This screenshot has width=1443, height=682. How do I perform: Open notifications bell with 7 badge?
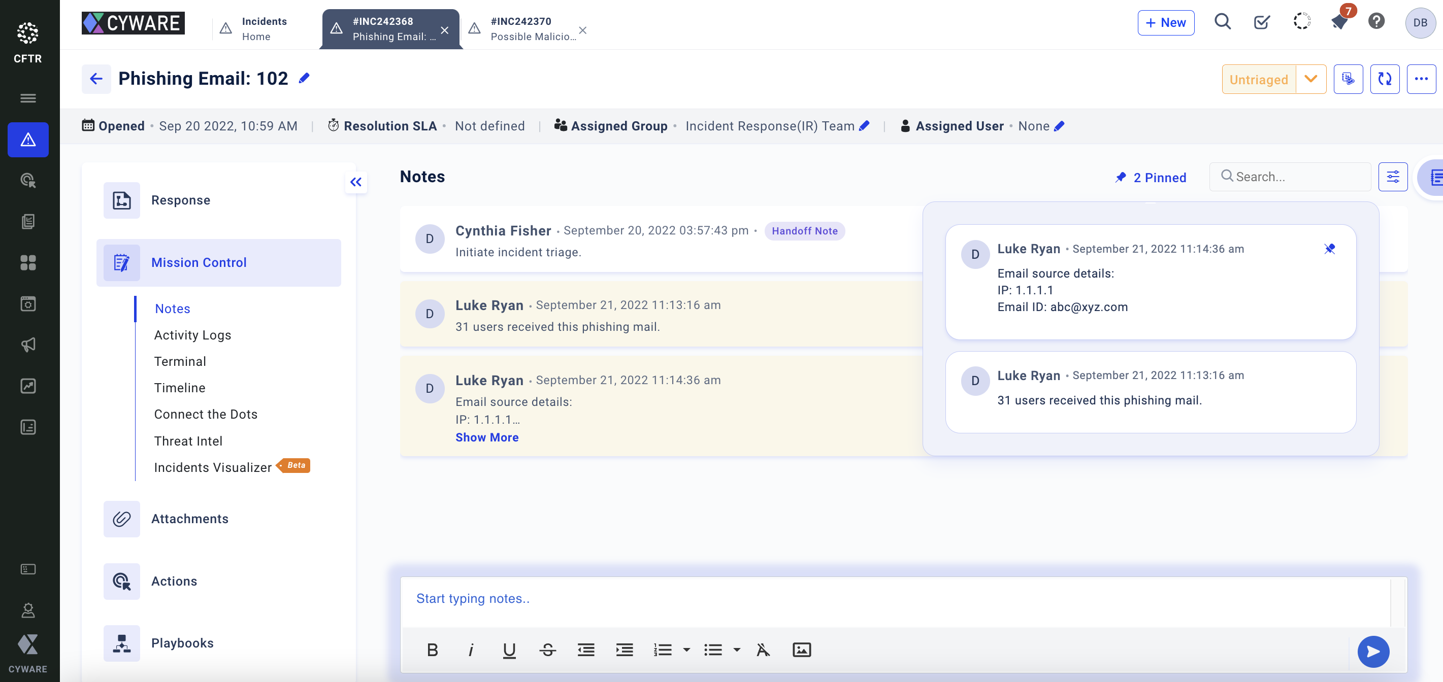(x=1339, y=22)
